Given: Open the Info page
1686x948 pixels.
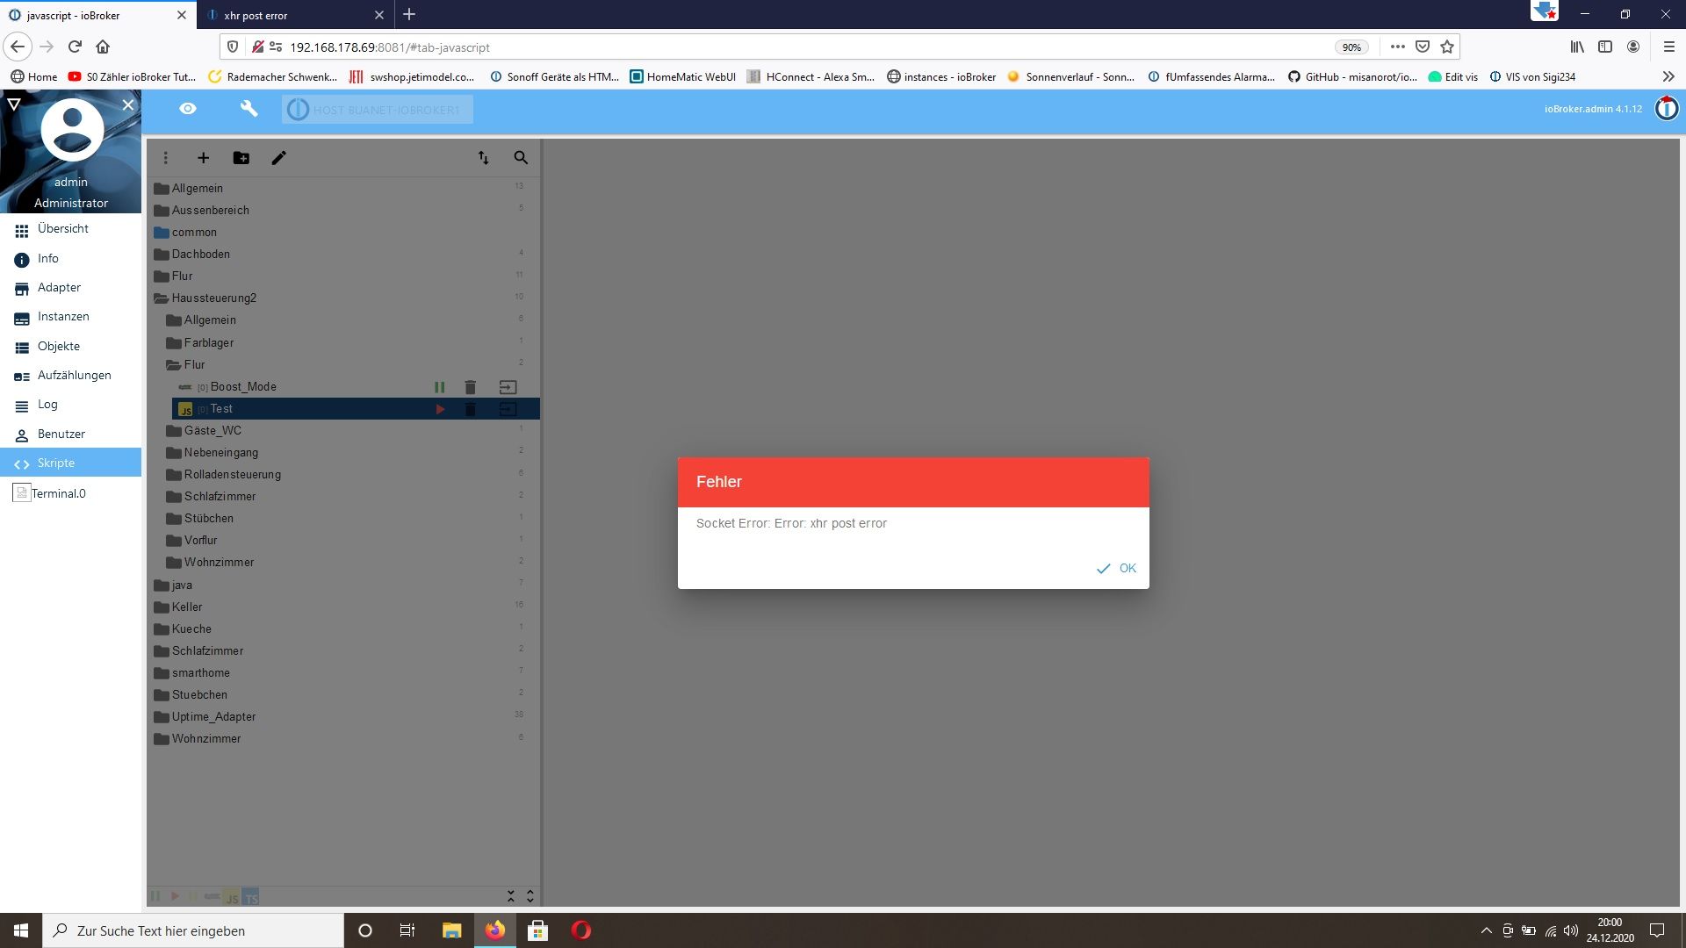Looking at the screenshot, I should coord(70,259).
